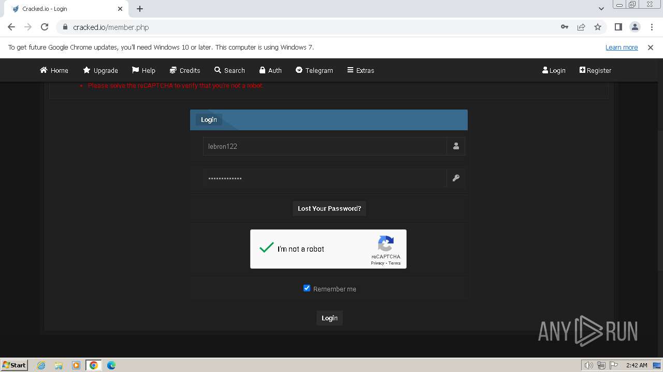Dismiss the Chrome update notification bar

pos(651,48)
